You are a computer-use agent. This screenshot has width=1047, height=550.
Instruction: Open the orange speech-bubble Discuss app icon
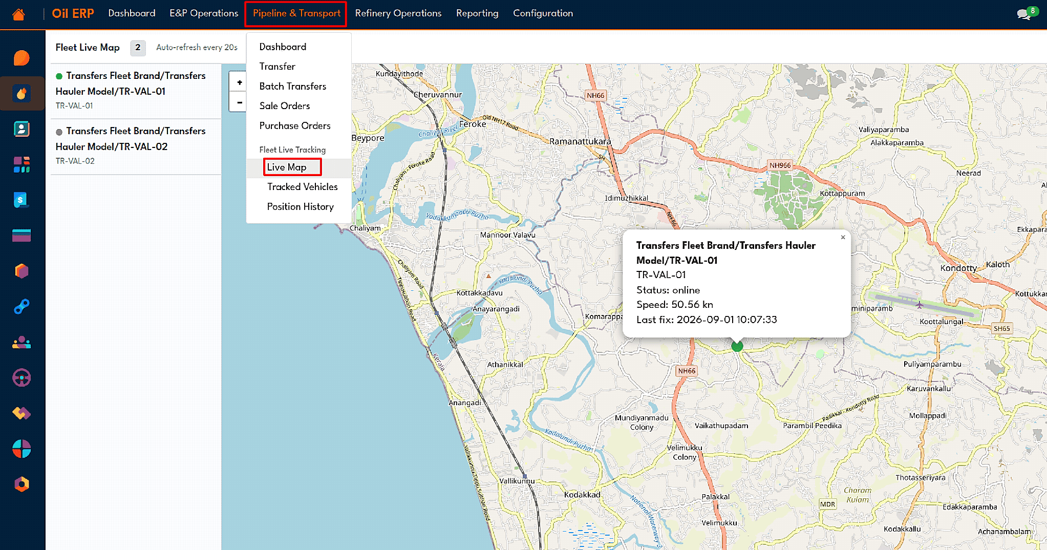(22, 58)
